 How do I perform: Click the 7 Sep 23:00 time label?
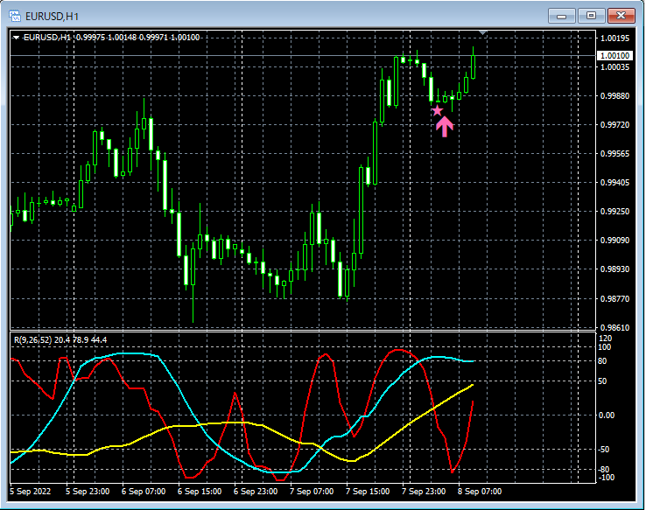424,492
